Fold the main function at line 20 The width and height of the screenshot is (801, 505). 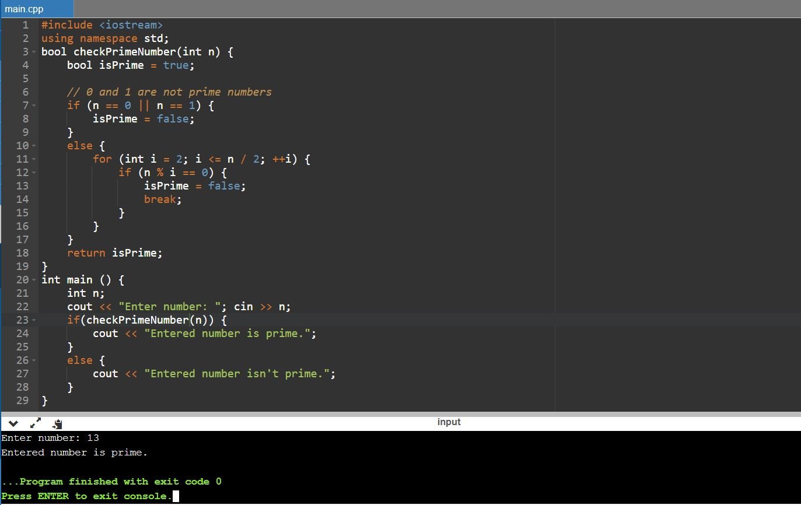[x=34, y=280]
